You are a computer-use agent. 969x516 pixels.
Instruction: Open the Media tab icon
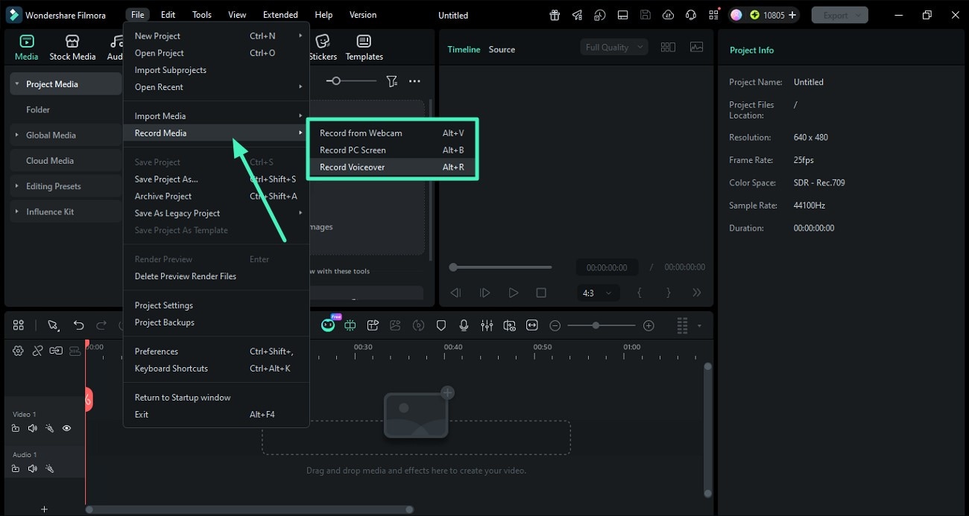(x=26, y=41)
